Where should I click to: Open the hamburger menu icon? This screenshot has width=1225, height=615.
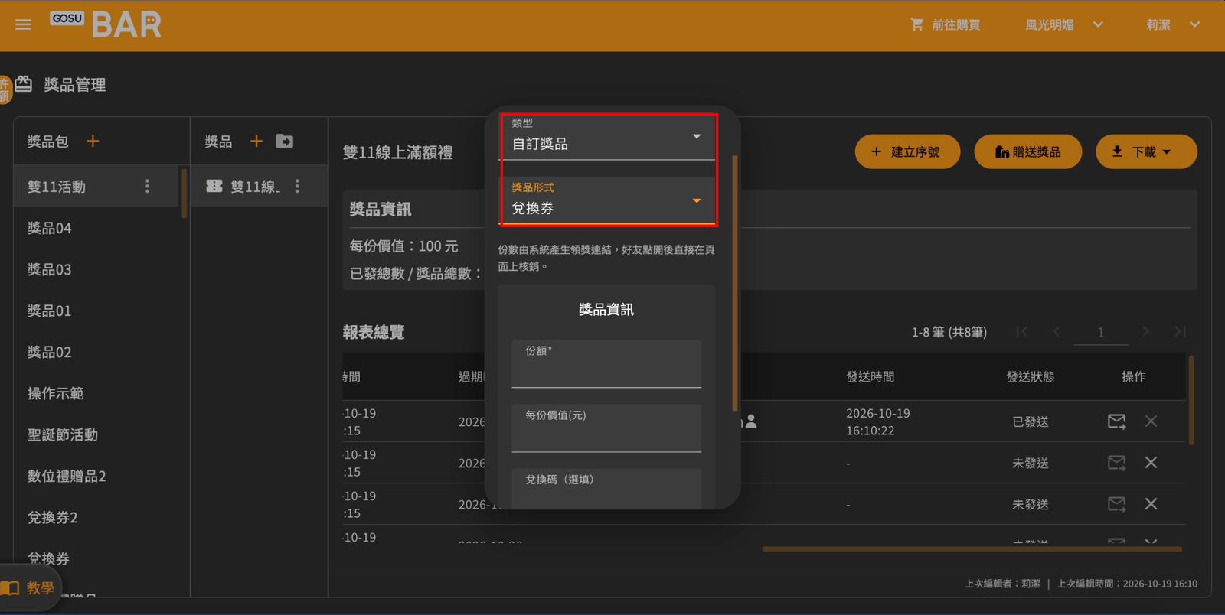pyautogui.click(x=23, y=24)
